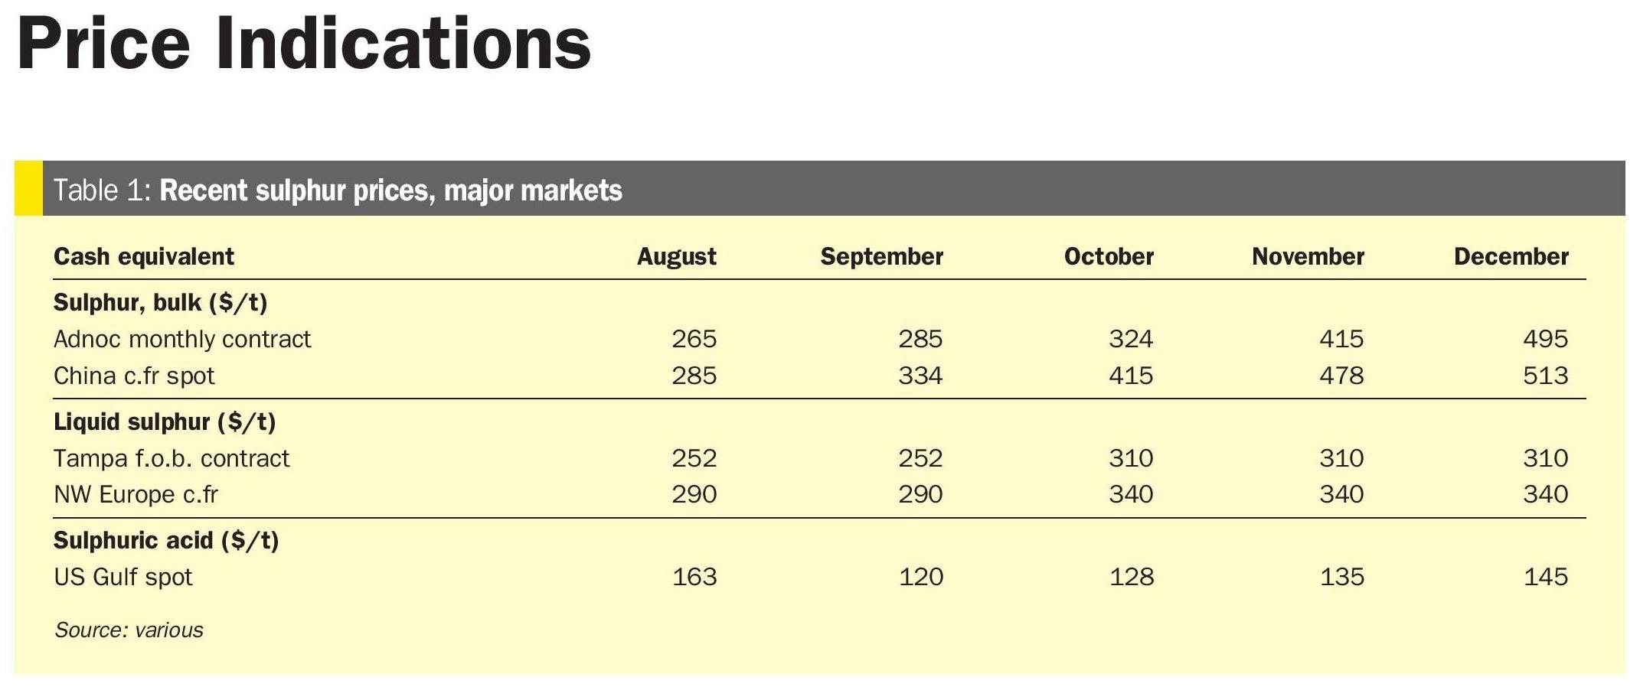Click the 'Source: various' footnote
Screen dimensions: 1640x690
pos(129,630)
